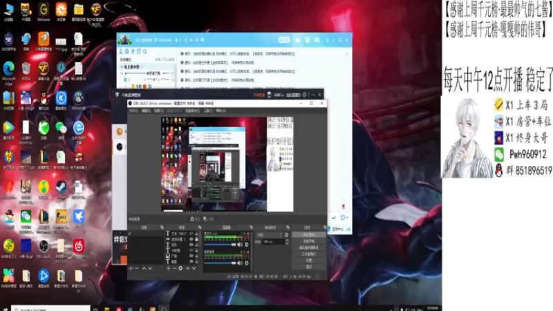The width and height of the screenshot is (553, 311).
Task: Launch OBS Studio desktop shortcut
Action: pyautogui.click(x=44, y=247)
